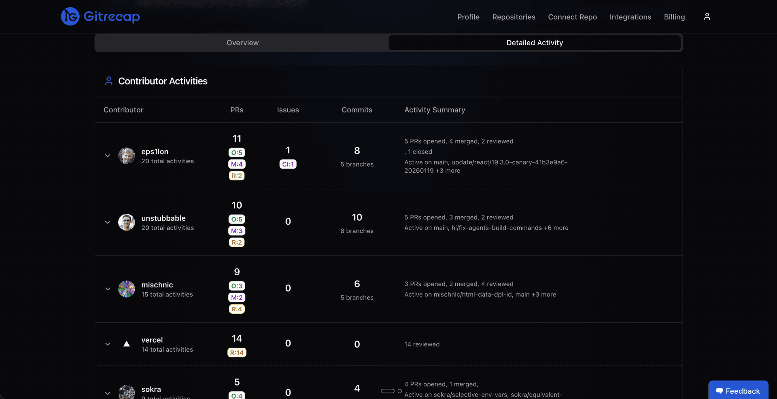Expand sokra's activity row
Image resolution: width=777 pixels, height=399 pixels.
coord(108,393)
